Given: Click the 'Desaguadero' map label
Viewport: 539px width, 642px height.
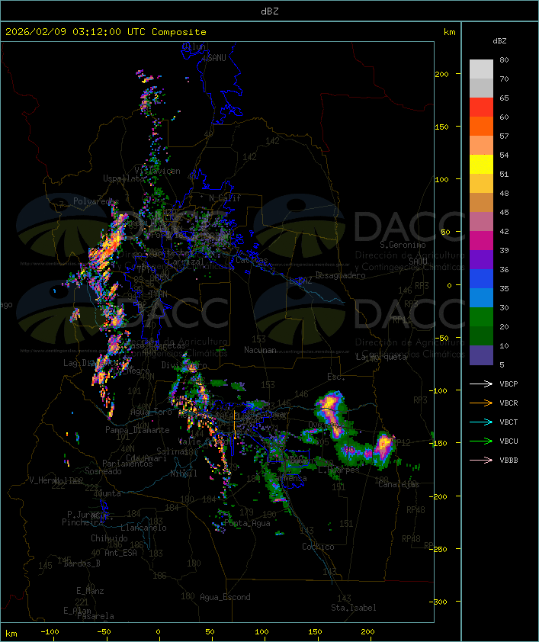Looking at the screenshot, I should tap(340, 275).
